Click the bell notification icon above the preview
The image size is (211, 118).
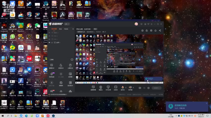pos(155,30)
